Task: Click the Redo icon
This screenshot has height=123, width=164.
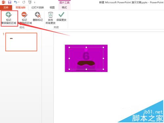Action: coord(24,2)
